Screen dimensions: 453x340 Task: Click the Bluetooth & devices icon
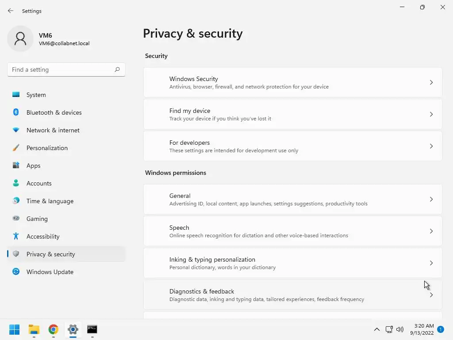coord(16,112)
